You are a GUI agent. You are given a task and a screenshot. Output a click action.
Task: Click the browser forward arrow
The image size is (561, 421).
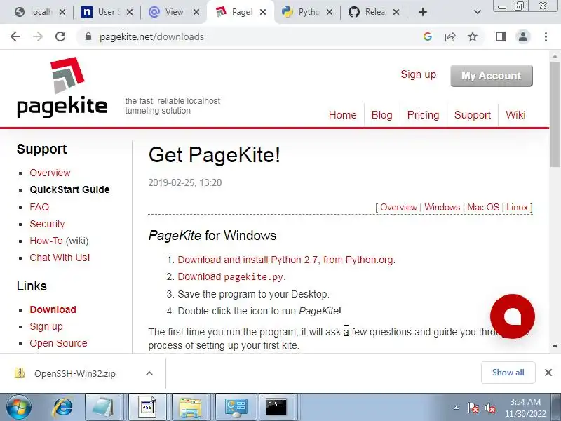click(38, 36)
